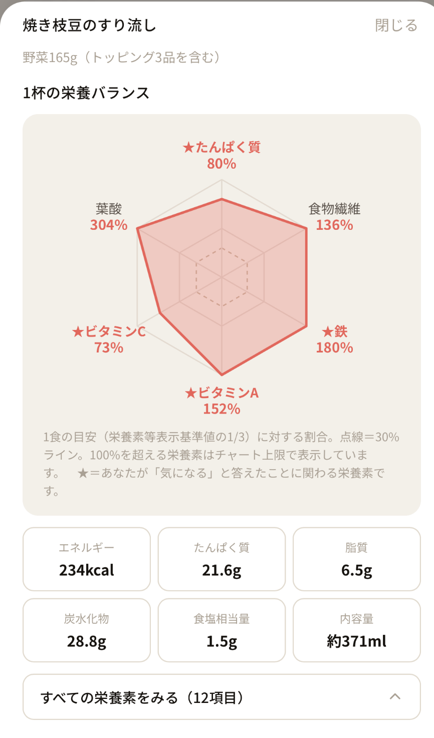Click the 1杯の栄養バランス heading
The image size is (434, 738).
(x=86, y=93)
